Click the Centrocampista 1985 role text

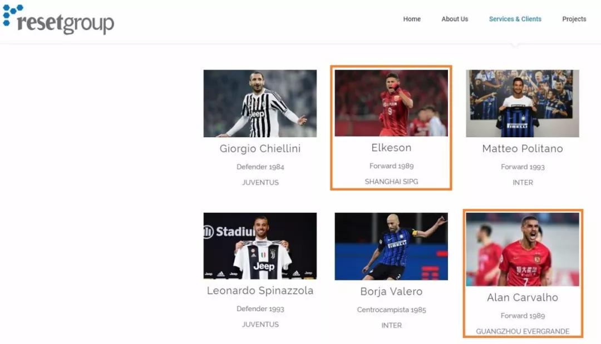391,310
